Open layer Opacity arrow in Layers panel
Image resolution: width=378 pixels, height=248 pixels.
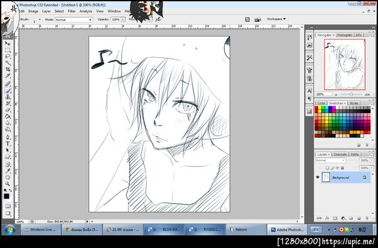click(x=372, y=160)
